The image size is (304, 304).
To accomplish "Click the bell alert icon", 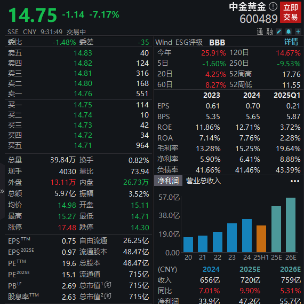I will coord(289,32).
